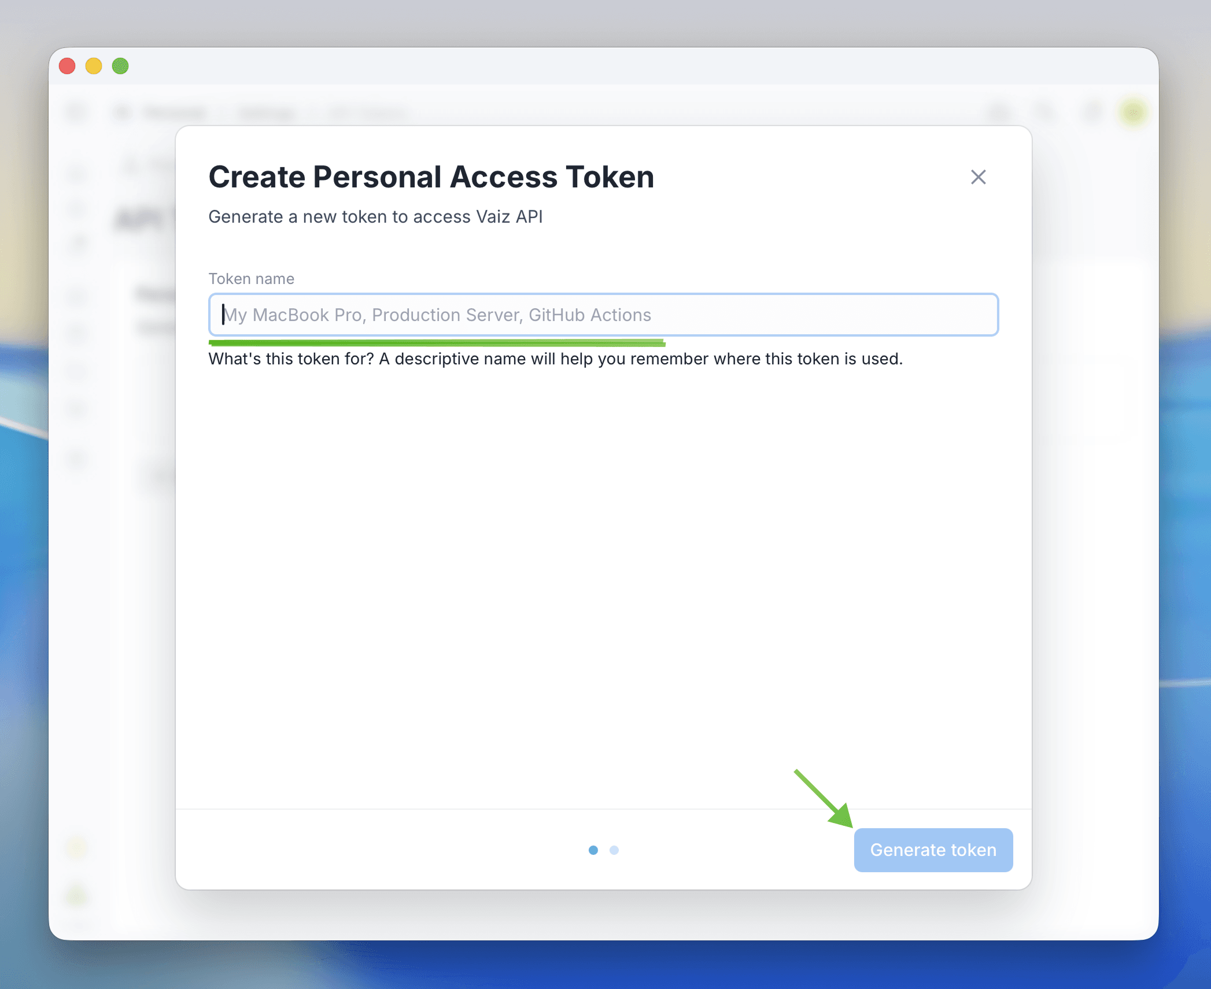
Task: Click the "Generate a new token" subtitle text
Action: click(x=375, y=217)
